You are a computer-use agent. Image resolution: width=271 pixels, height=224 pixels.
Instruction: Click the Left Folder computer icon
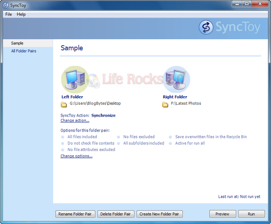pos(75,79)
